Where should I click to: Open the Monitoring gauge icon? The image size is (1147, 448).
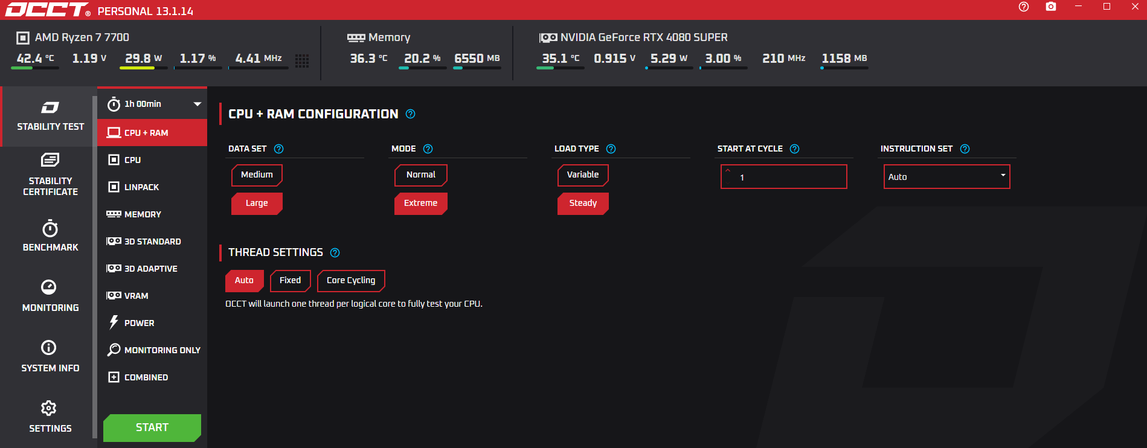[x=49, y=287]
